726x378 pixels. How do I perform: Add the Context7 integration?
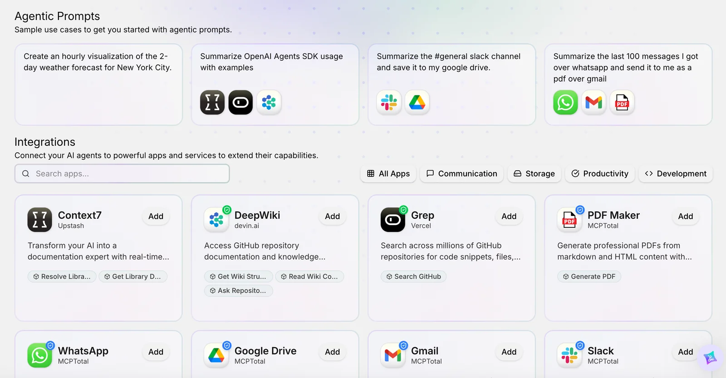[156, 216]
